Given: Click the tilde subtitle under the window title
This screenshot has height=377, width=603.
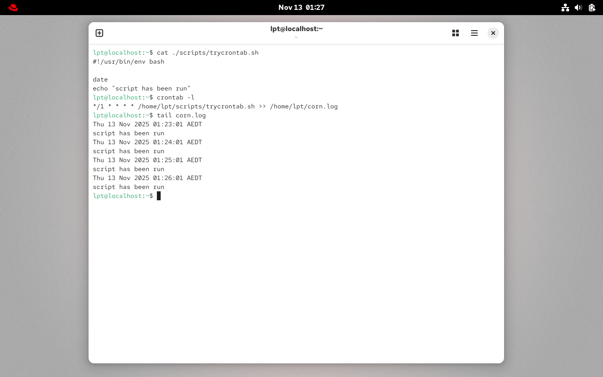Looking at the screenshot, I should tap(296, 36).
